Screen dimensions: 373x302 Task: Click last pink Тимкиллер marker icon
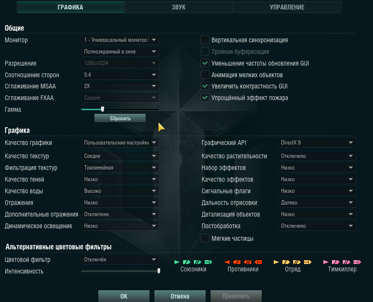click(x=357, y=262)
